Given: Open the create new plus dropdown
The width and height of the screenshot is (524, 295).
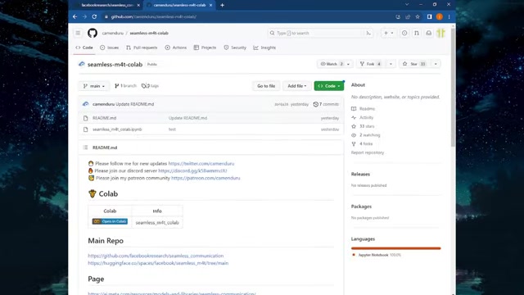Looking at the screenshot, I should (x=389, y=33).
